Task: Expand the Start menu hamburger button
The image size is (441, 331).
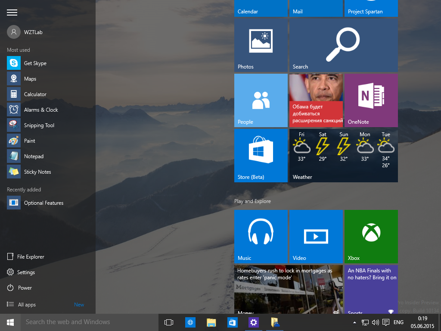Action: (12, 12)
